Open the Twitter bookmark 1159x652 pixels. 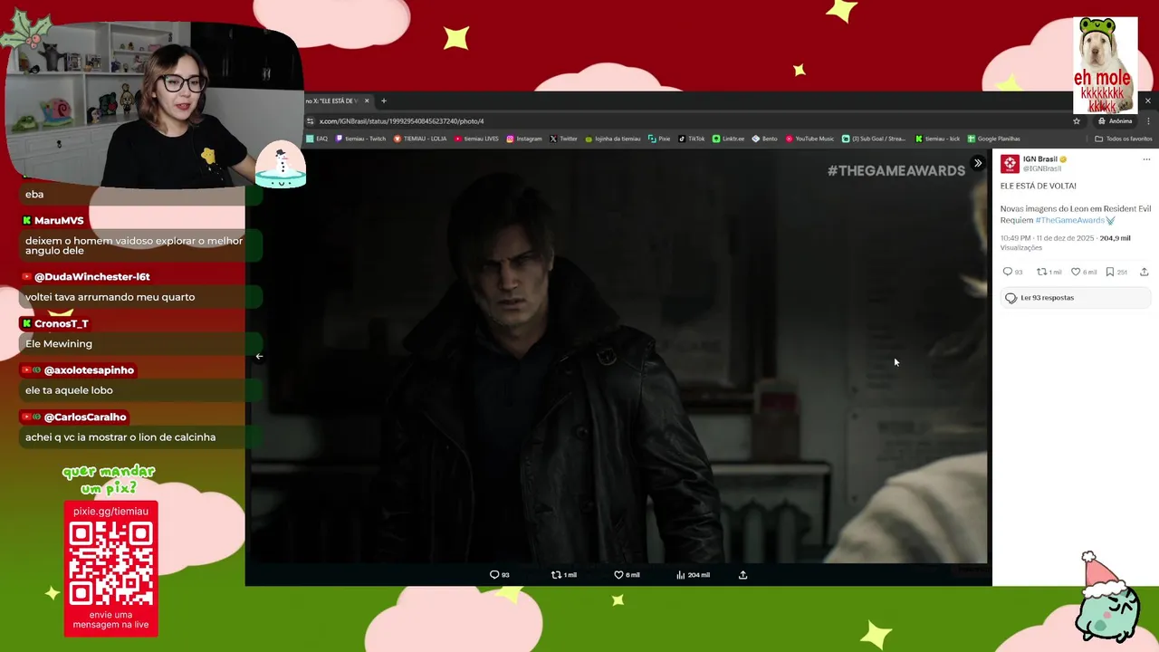click(563, 139)
